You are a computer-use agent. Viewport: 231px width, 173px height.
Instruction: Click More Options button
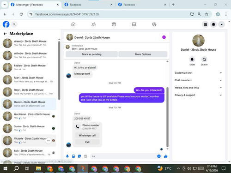[143, 54]
